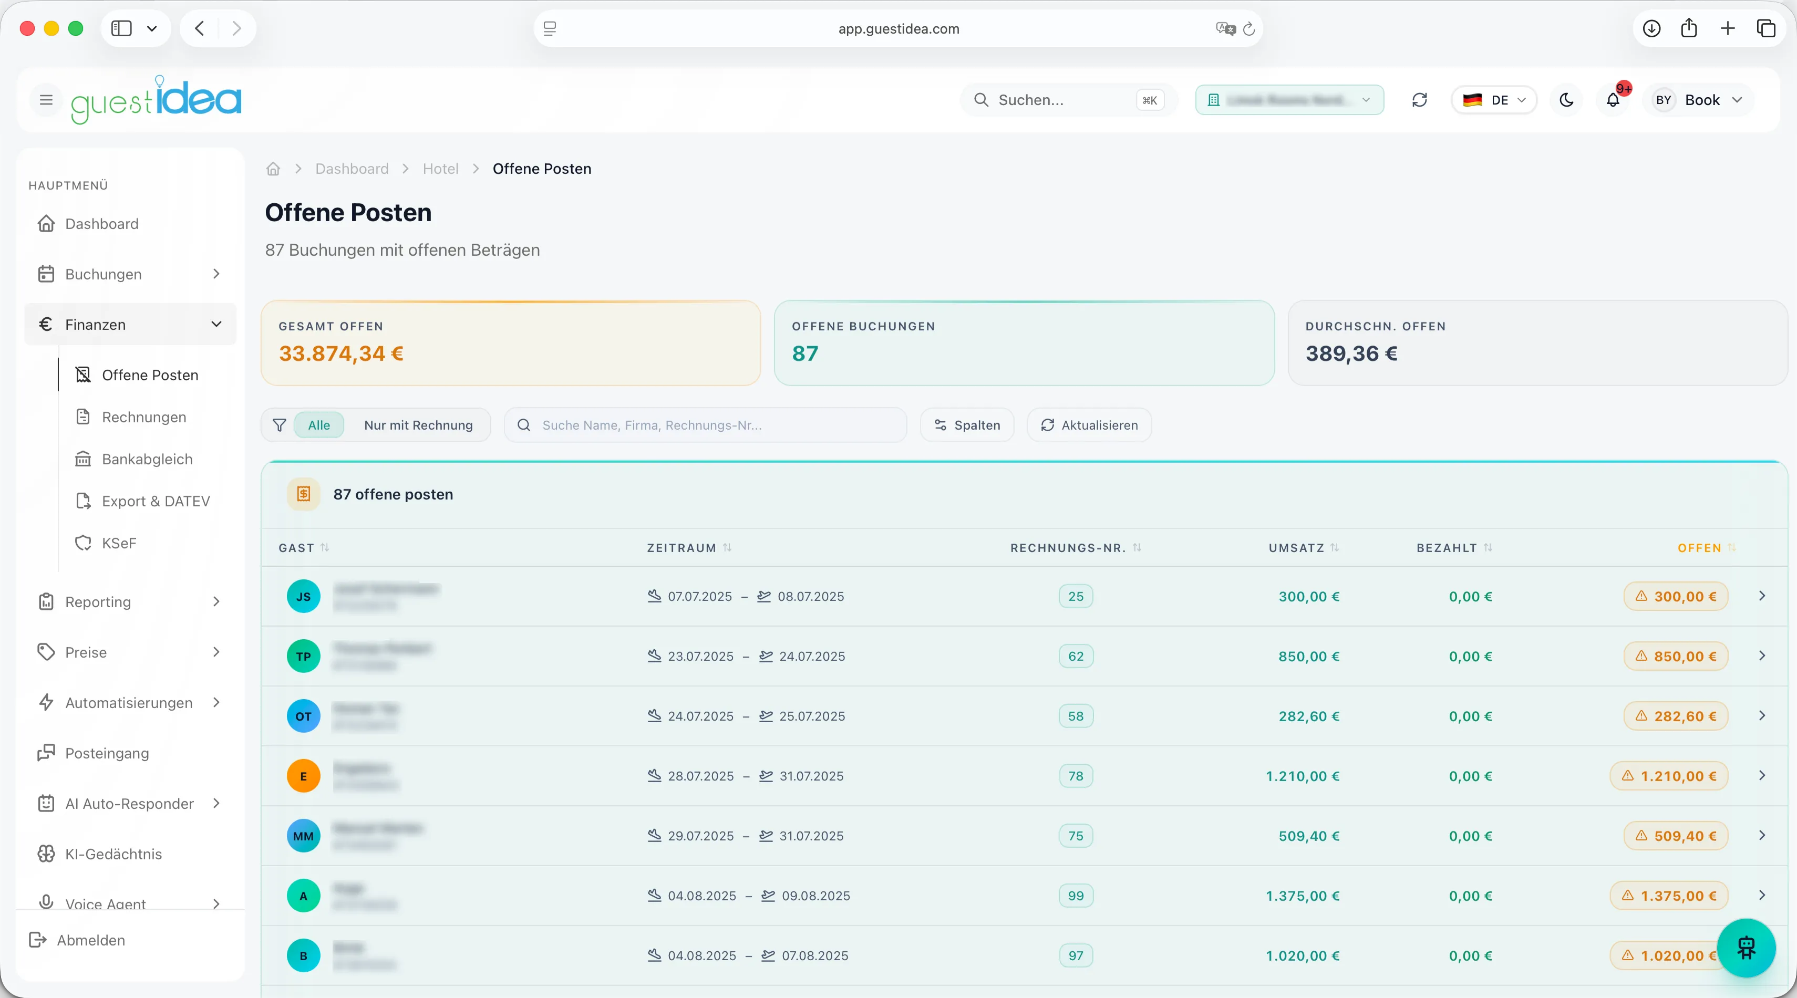Open Rechnungen in the sidebar
This screenshot has height=998, width=1797.
(143, 417)
